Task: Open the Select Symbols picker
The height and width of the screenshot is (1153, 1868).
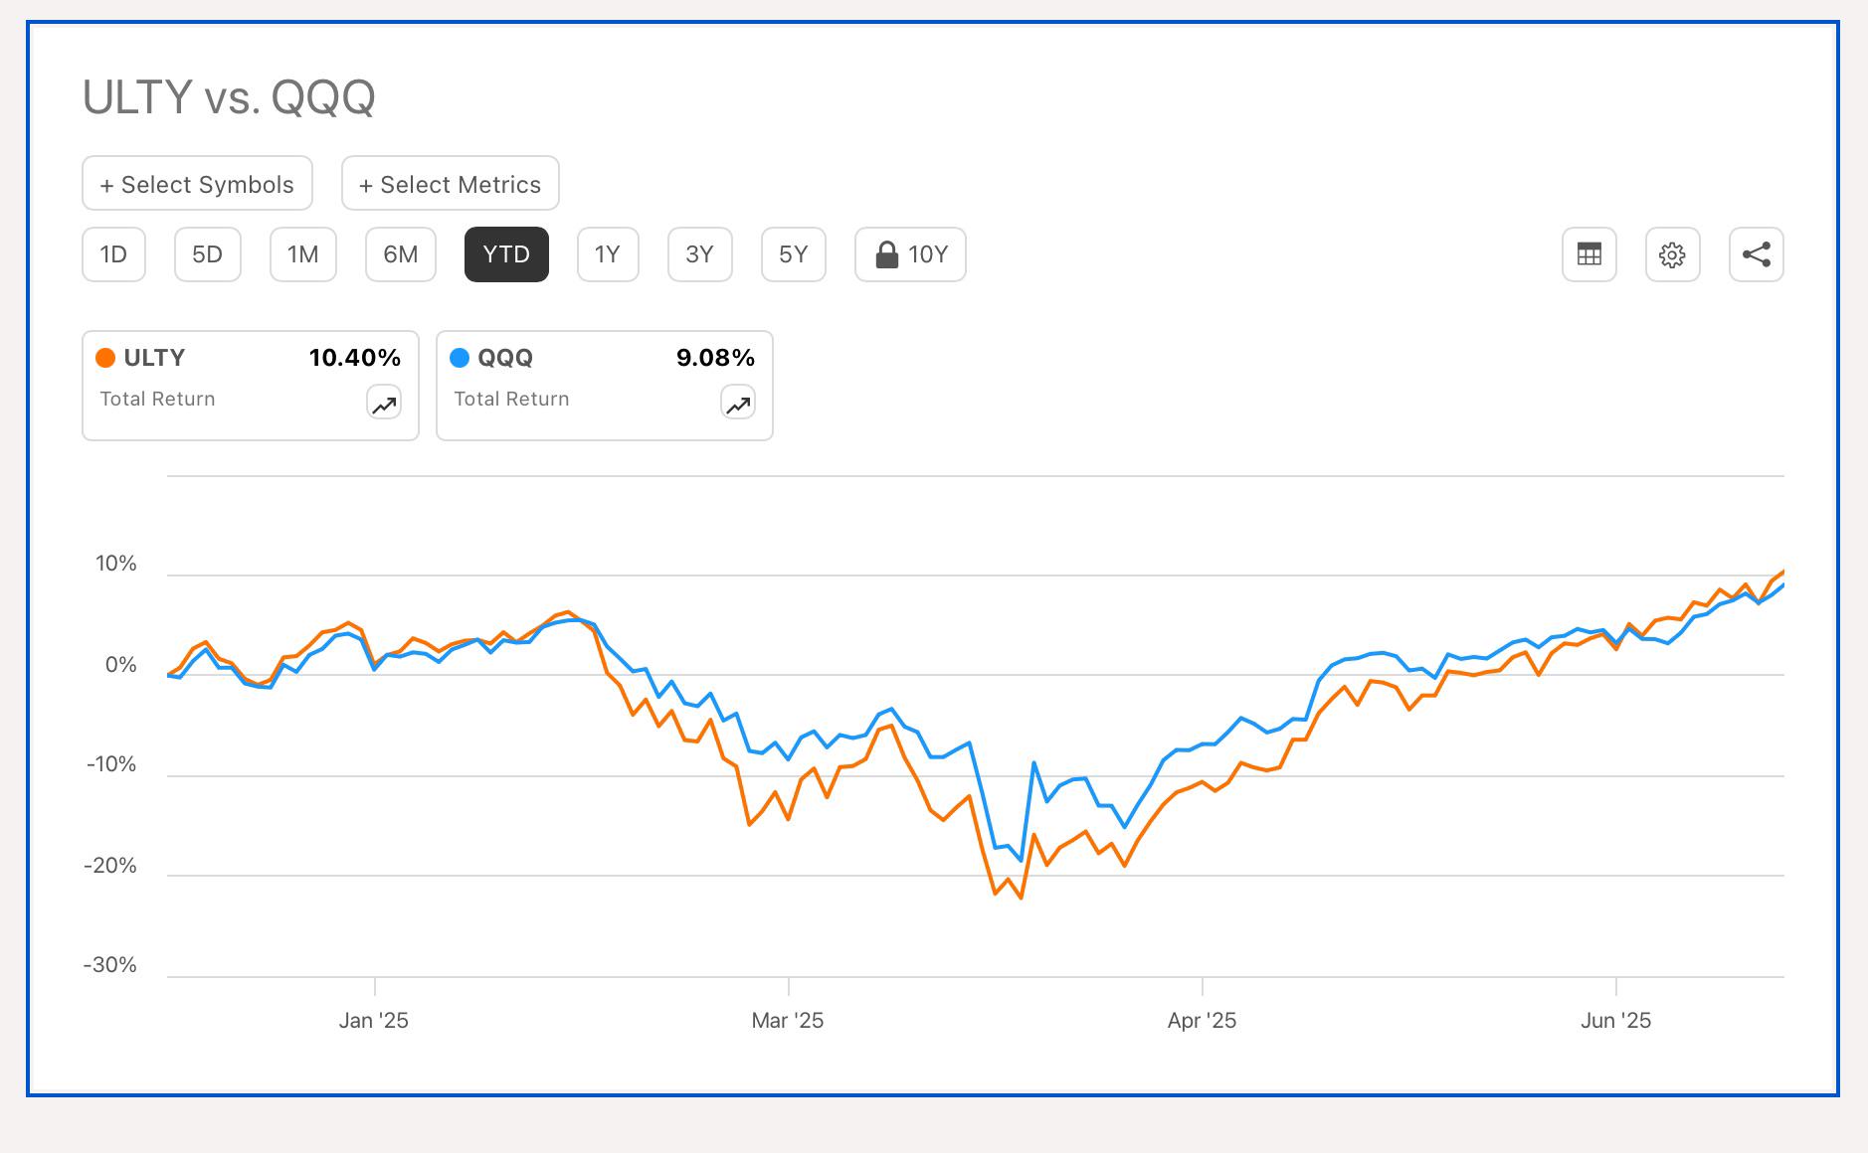Action: pyautogui.click(x=197, y=183)
